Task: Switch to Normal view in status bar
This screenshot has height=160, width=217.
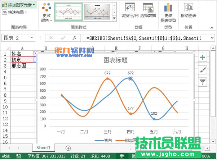Action: 122,156
